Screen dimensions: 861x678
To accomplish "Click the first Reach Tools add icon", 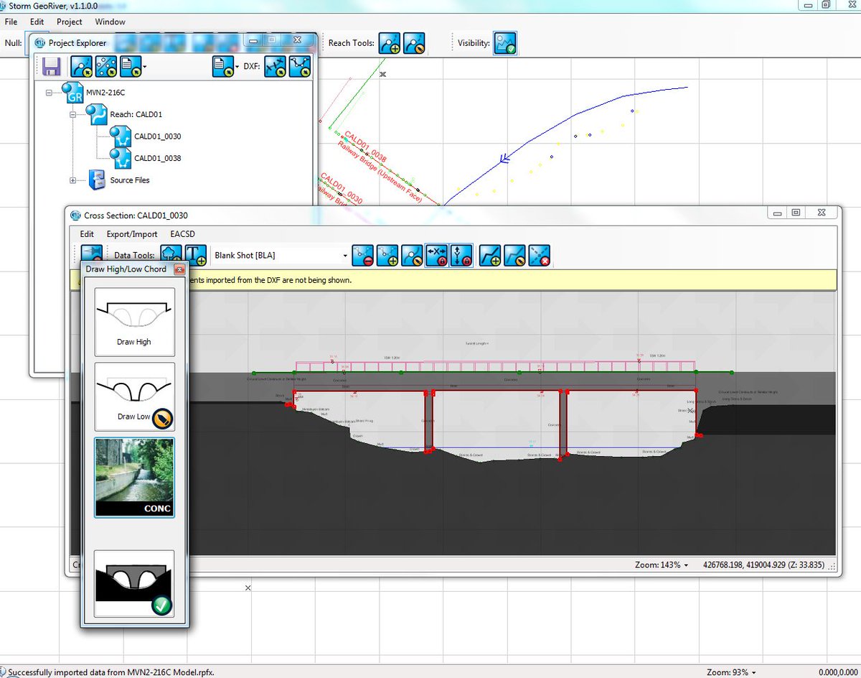I will tap(389, 43).
